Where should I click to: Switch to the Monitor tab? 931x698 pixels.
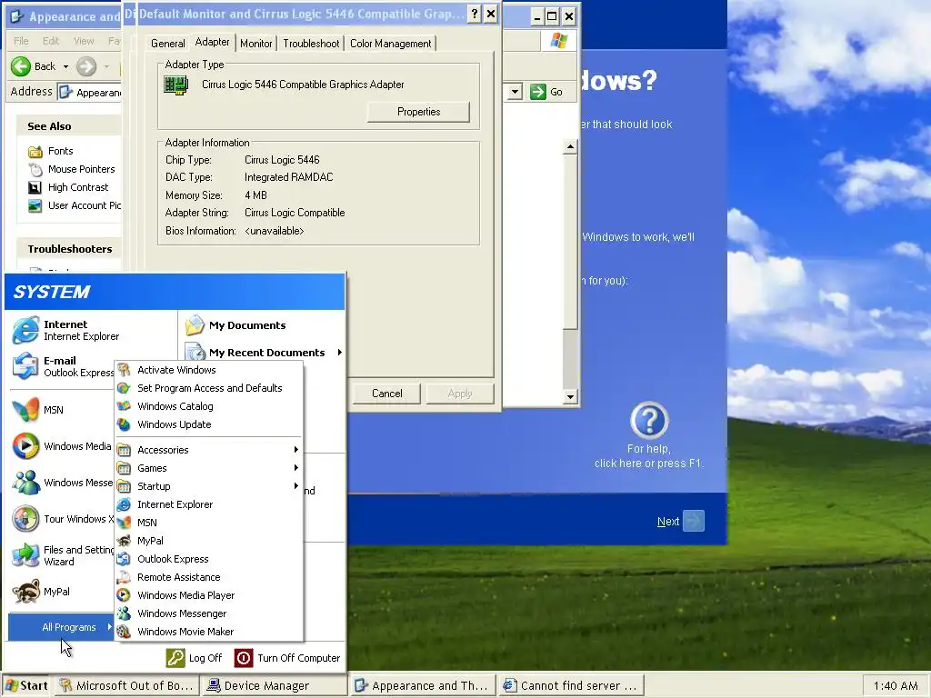click(255, 44)
